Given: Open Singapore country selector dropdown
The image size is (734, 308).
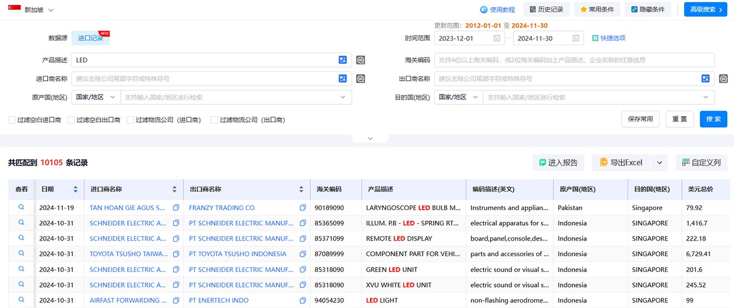Looking at the screenshot, I should coord(32,10).
